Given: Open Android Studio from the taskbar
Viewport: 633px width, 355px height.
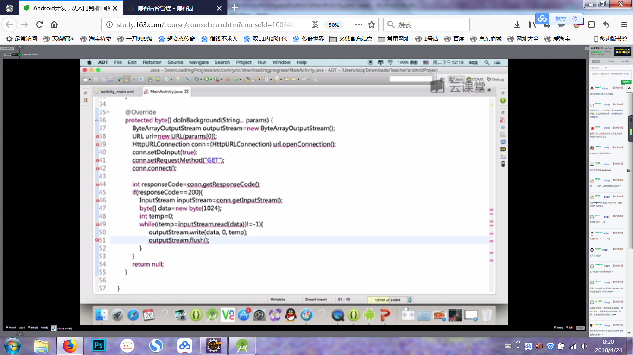Looking at the screenshot, I should tap(242, 345).
